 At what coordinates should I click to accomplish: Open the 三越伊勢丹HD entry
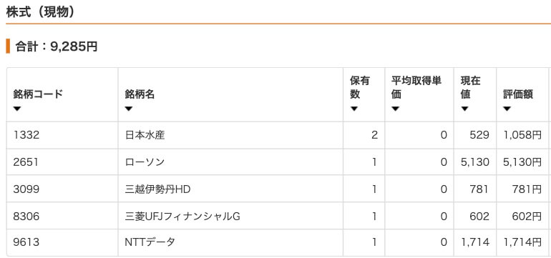tap(157, 189)
